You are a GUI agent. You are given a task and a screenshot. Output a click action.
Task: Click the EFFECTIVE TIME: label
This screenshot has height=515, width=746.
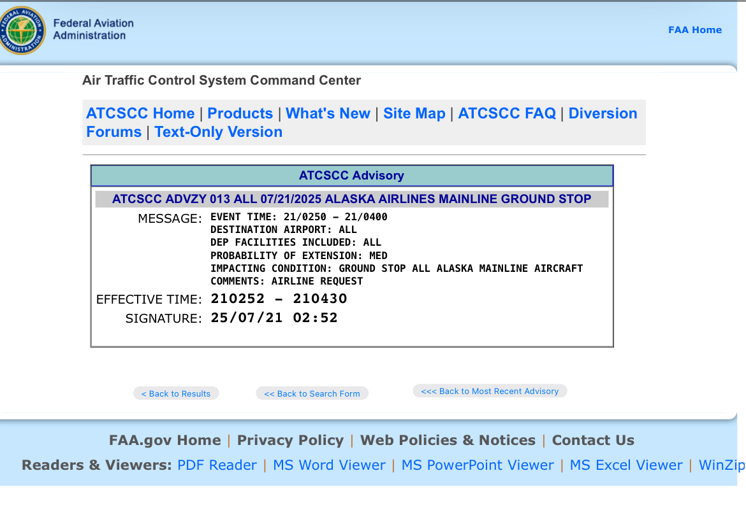[149, 299]
